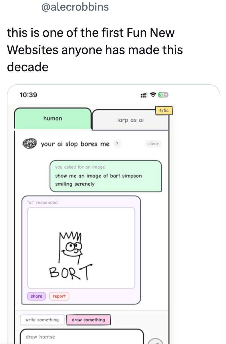226x344 pixels.
Task: Select the Bart Simpson prompt bubble
Action: pyautogui.click(x=106, y=176)
